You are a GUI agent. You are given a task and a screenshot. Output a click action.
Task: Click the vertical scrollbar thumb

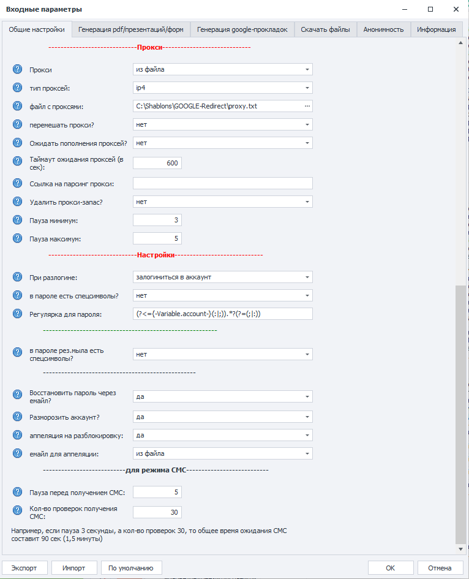click(460, 414)
